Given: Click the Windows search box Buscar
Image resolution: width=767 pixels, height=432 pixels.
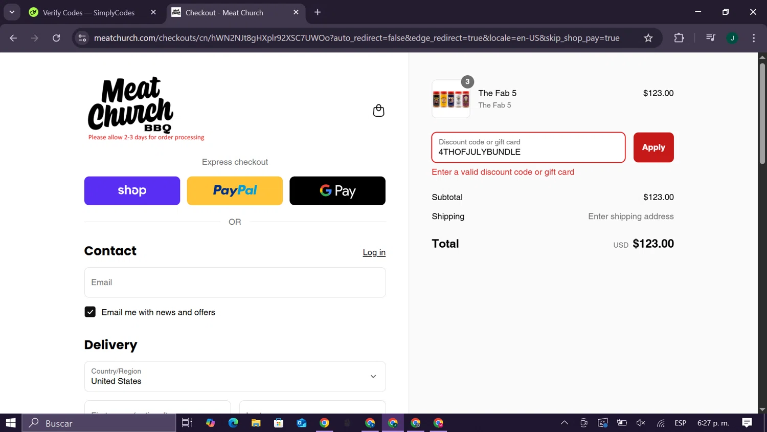Looking at the screenshot, I should [99, 423].
